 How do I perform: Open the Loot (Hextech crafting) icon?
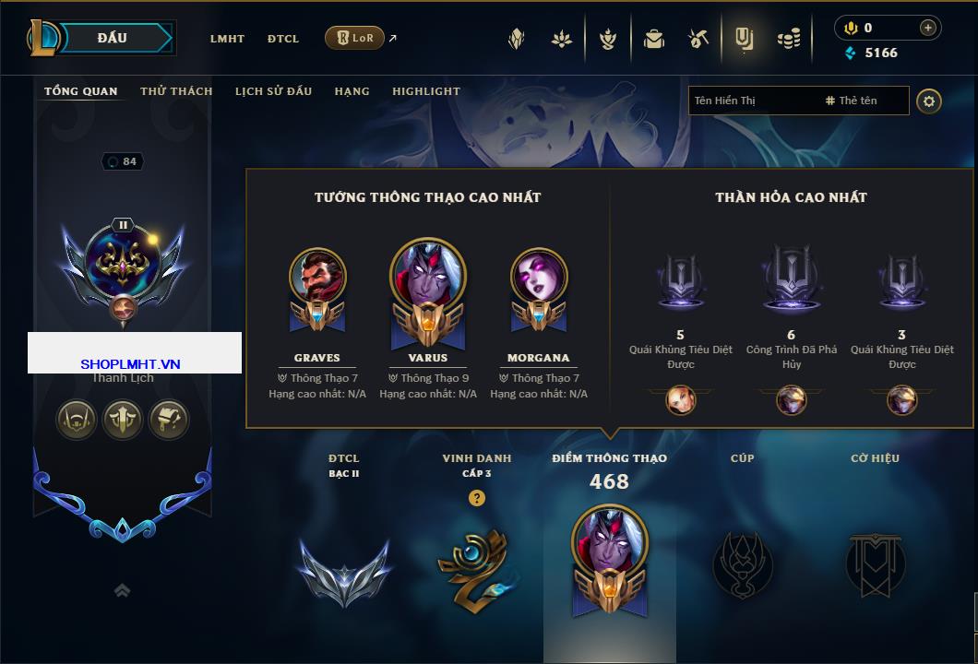tap(698, 40)
